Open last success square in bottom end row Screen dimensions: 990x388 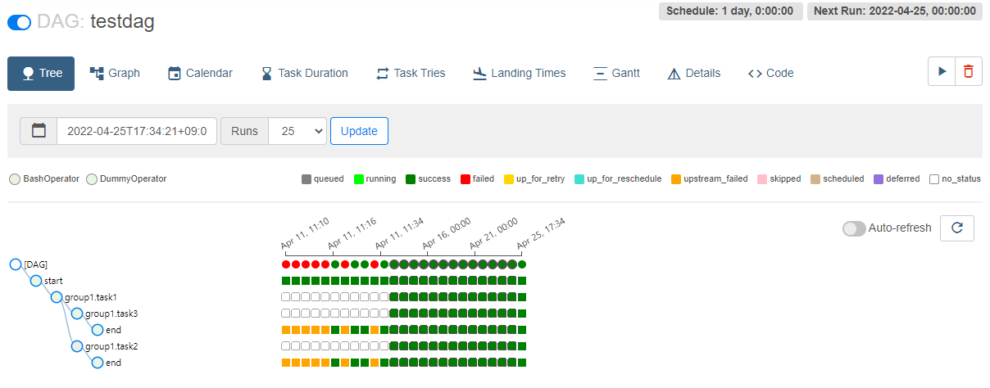click(522, 363)
